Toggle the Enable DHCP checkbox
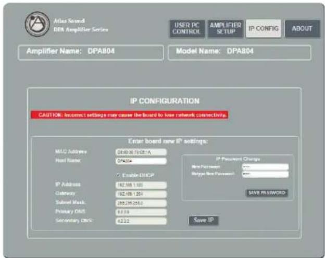325x258 pixels. [x=118, y=175]
